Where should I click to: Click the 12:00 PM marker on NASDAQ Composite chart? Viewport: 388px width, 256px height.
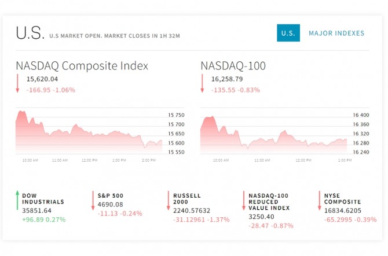pos(89,159)
